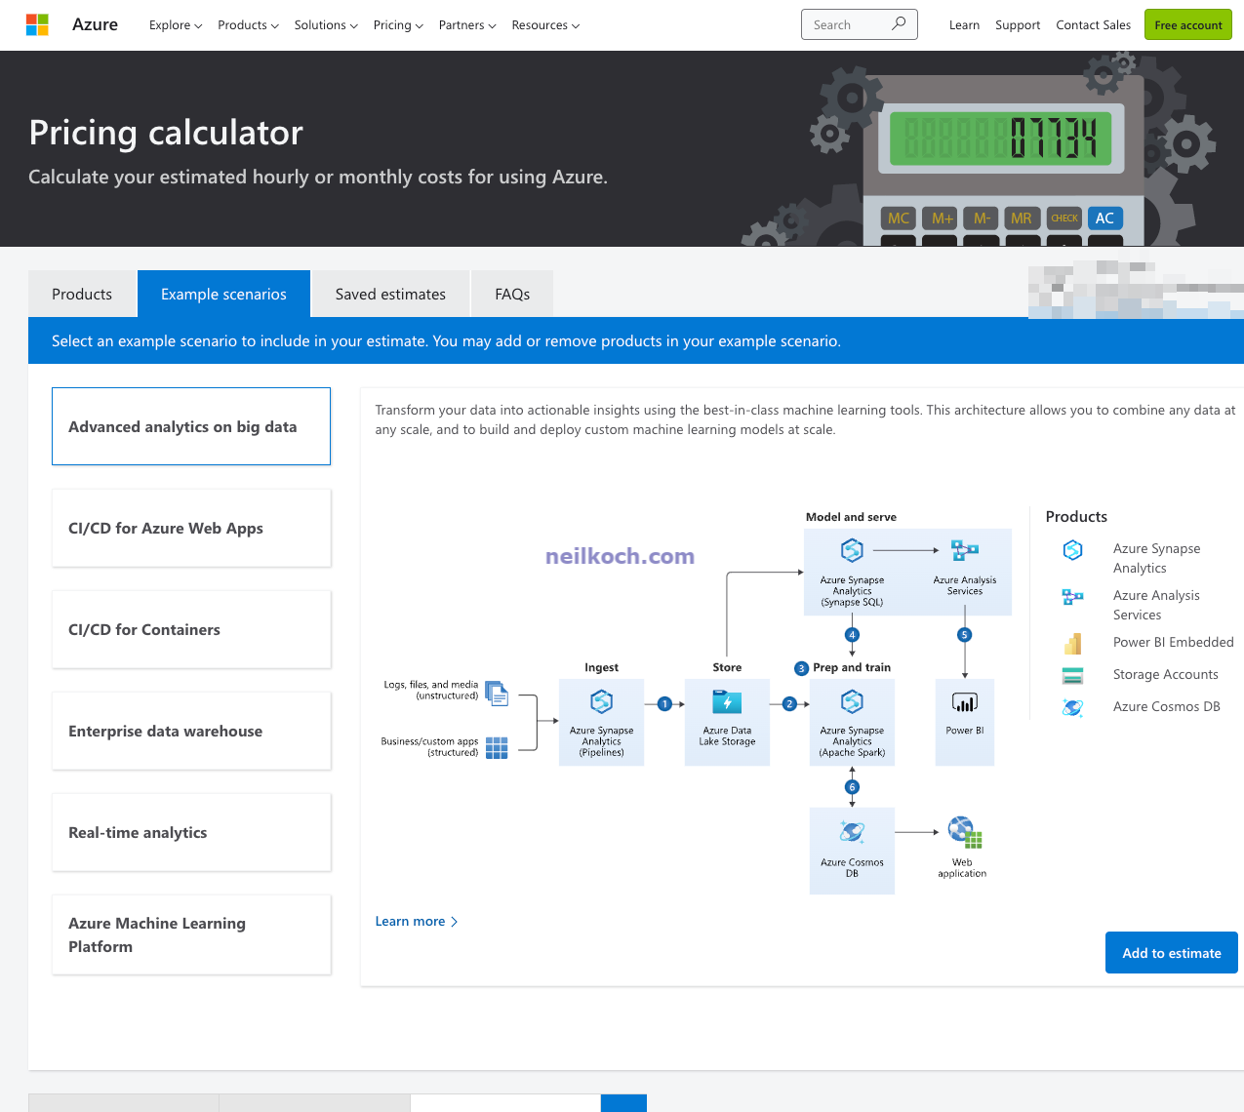
Task: Click Azure Cosmos DB icon in Products list
Action: click(1072, 707)
